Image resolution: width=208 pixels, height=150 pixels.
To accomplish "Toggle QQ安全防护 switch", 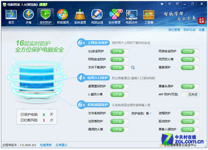I will tap(119, 52).
